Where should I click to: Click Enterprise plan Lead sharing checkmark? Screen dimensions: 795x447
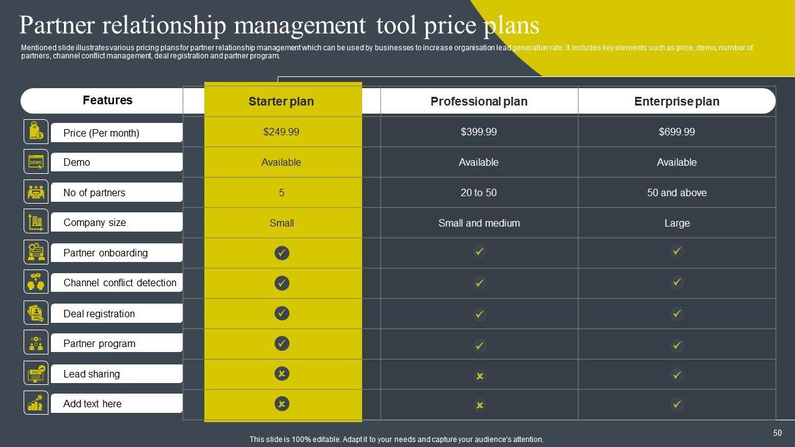(677, 374)
